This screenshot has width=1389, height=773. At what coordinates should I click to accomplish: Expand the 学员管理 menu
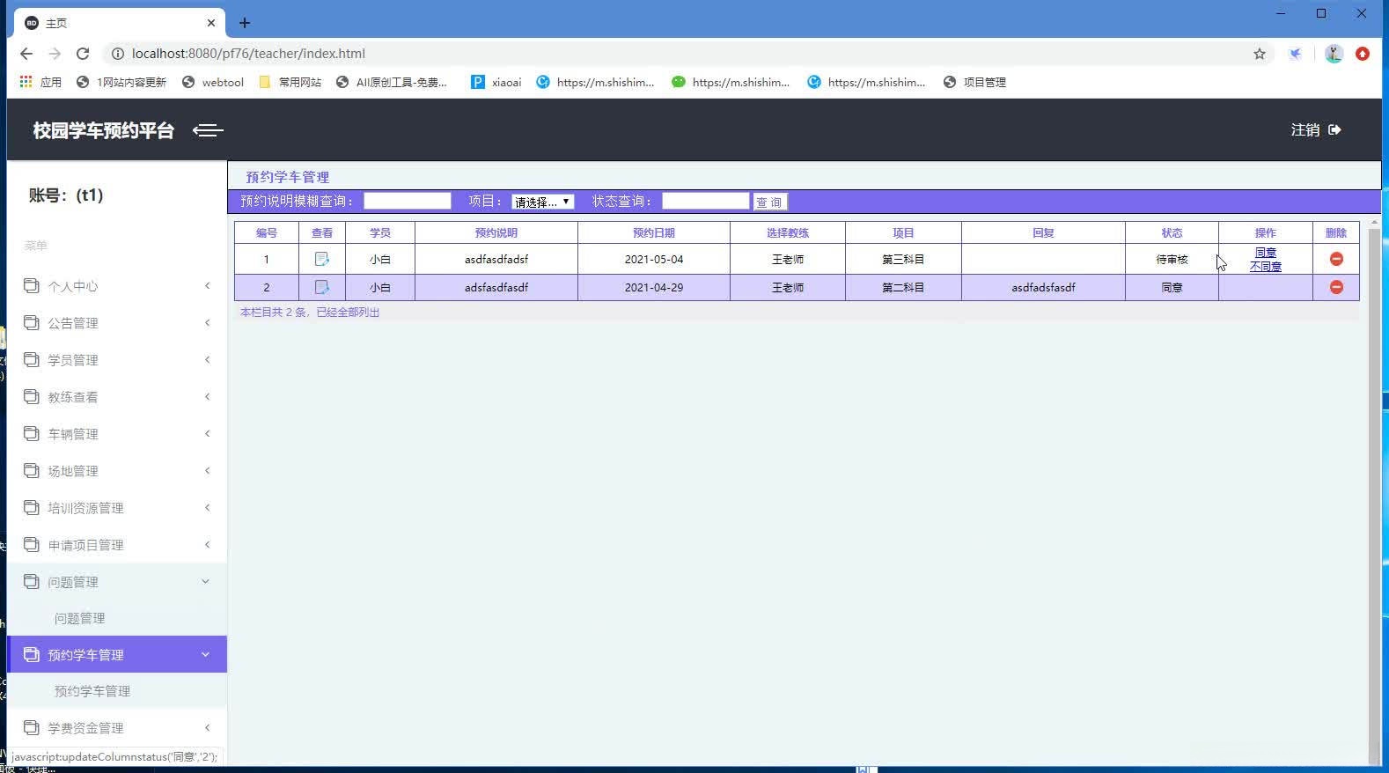pyautogui.click(x=117, y=360)
